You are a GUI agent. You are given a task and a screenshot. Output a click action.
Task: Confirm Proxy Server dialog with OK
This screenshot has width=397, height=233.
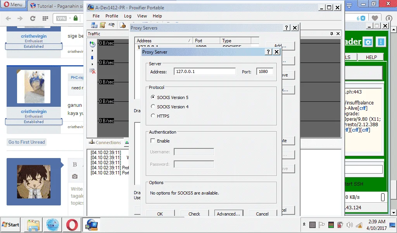click(x=160, y=214)
